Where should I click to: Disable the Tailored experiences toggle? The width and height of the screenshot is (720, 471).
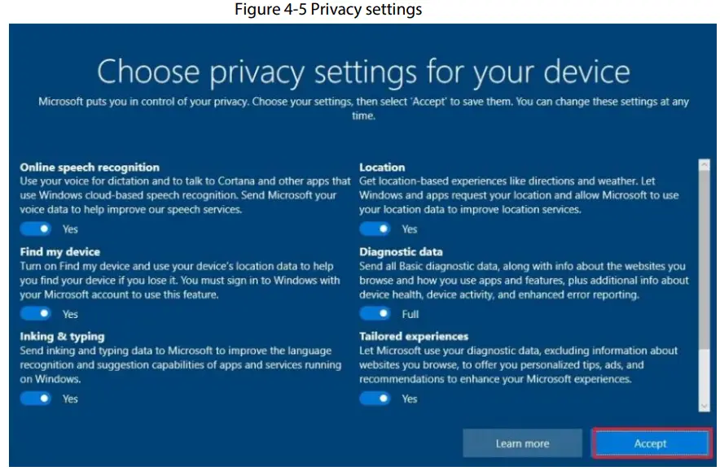coord(375,399)
